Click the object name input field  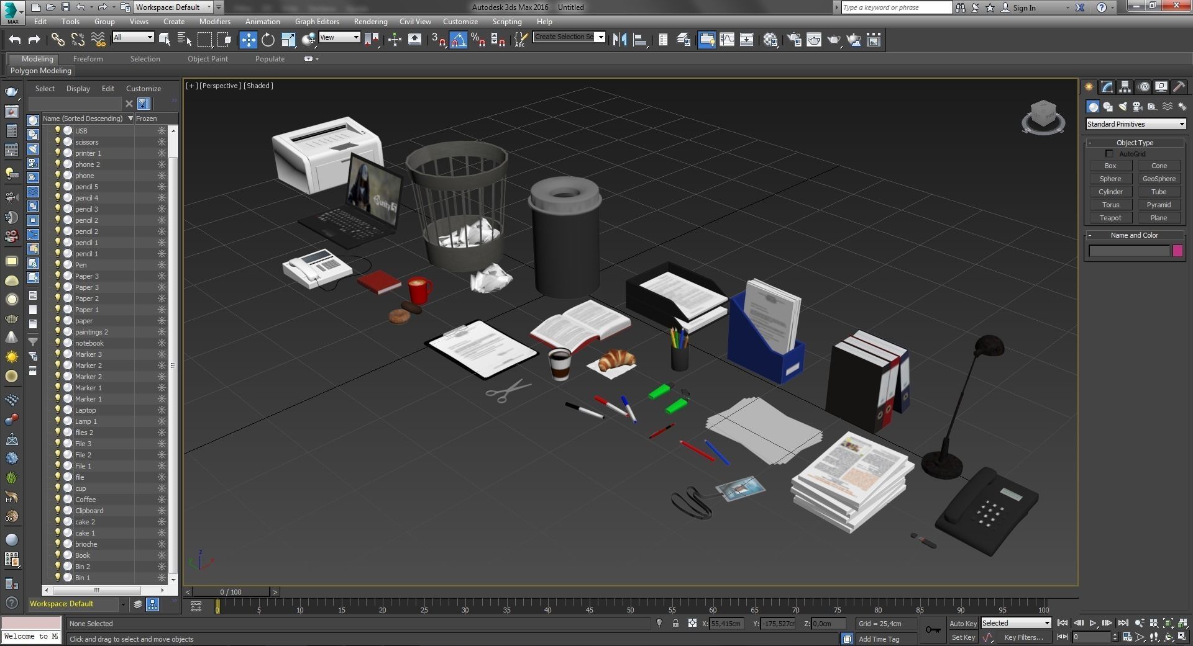pyautogui.click(x=1129, y=251)
